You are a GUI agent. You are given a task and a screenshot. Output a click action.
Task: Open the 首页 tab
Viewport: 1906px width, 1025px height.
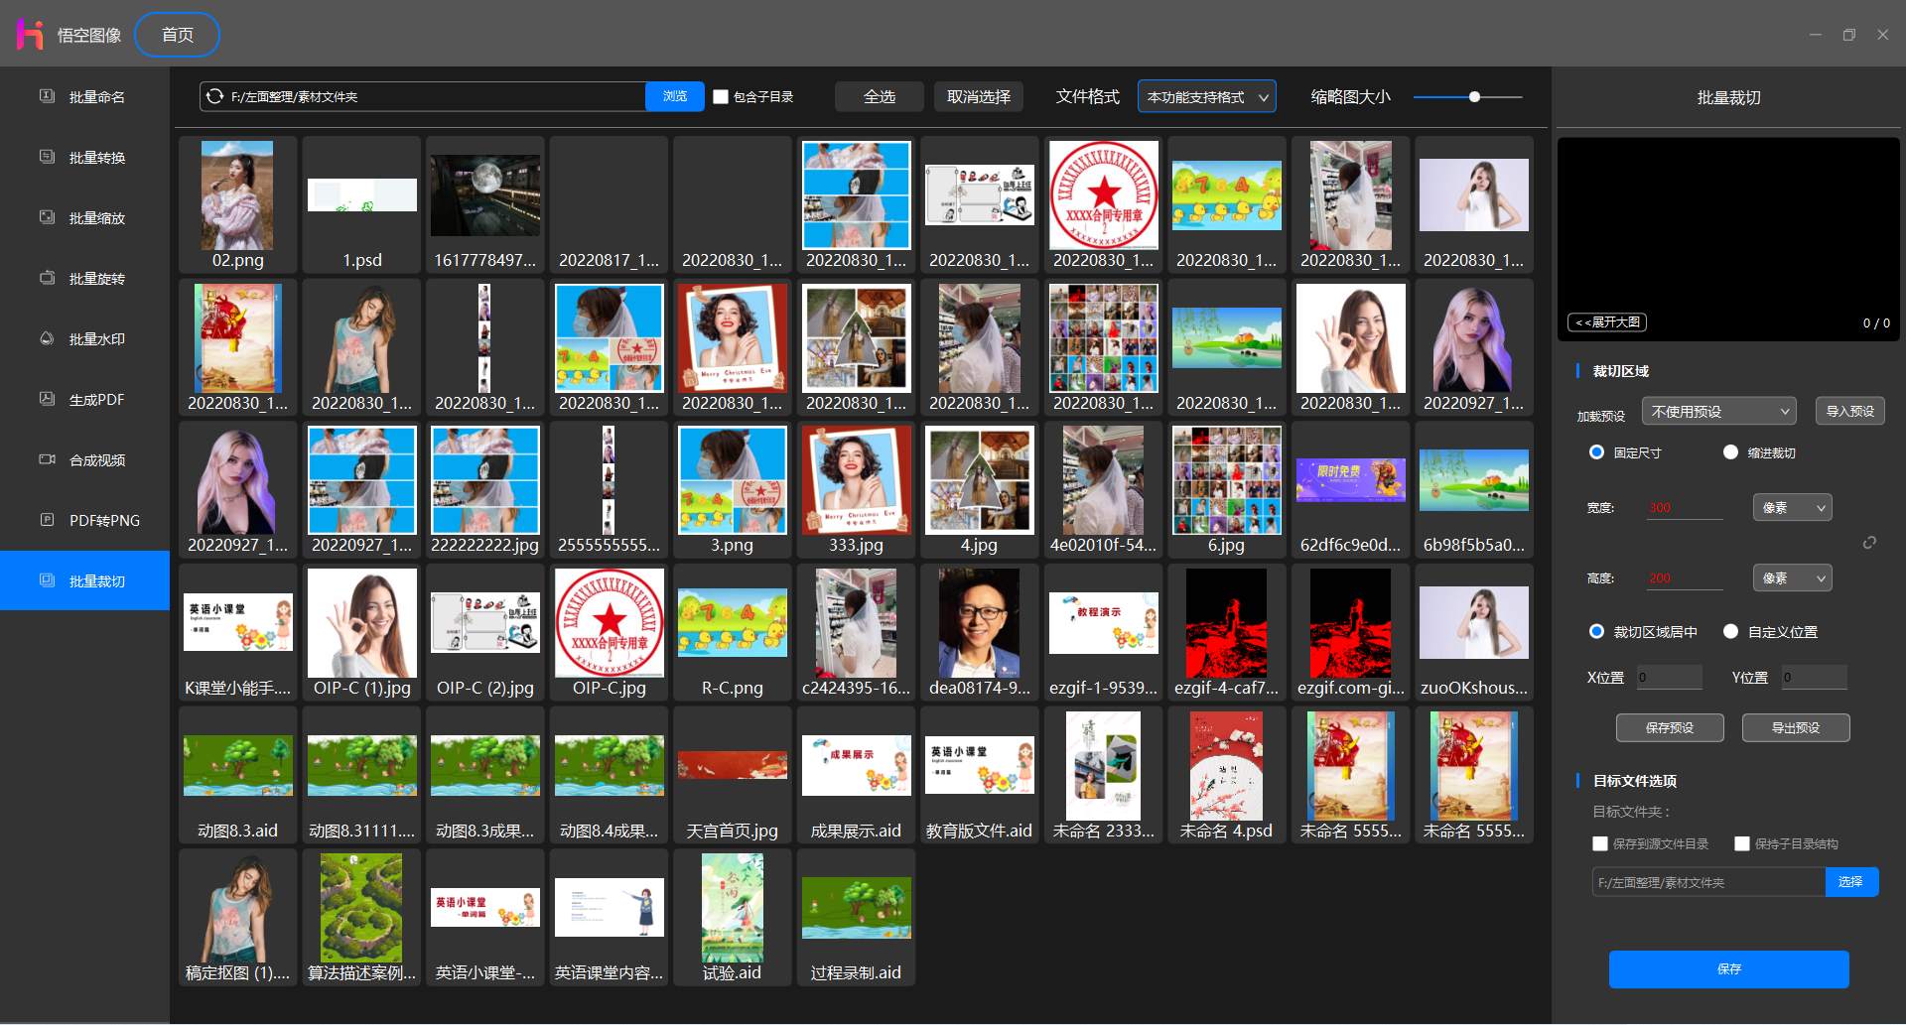[178, 35]
